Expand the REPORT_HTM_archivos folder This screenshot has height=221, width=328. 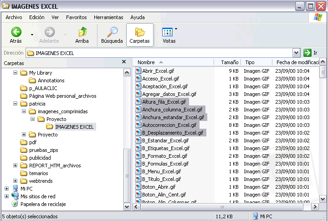coord(15,166)
